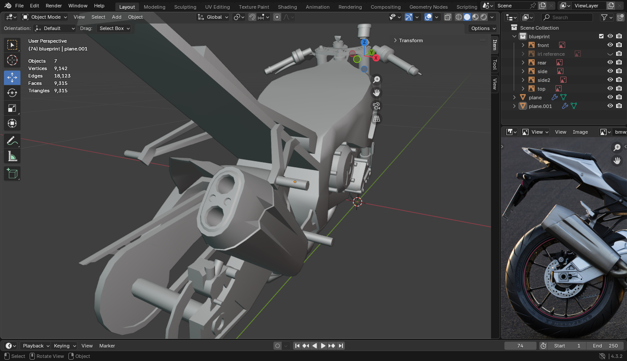The image size is (627, 361).
Task: Toggle snapping magnet in viewport header
Action: pos(252,17)
